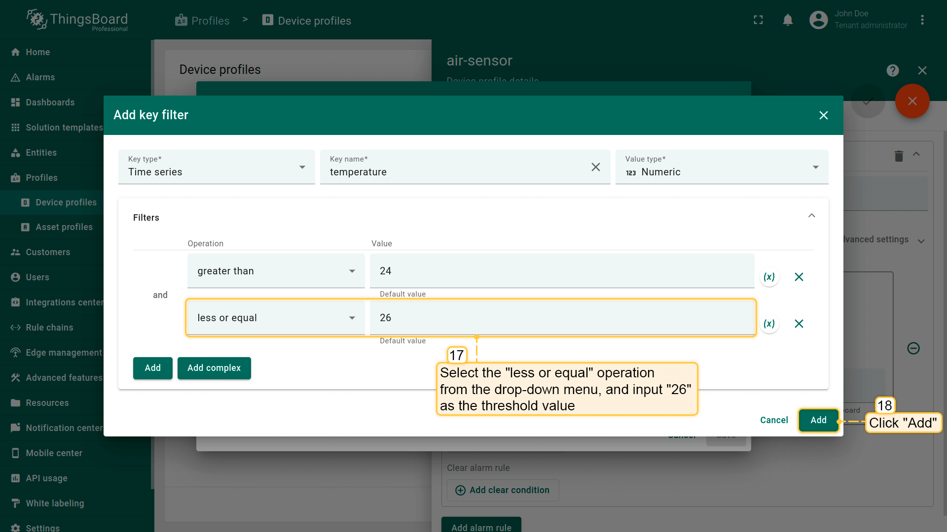Image resolution: width=947 pixels, height=532 pixels.
Task: Click the value field containing 26
Action: pyautogui.click(x=561, y=318)
